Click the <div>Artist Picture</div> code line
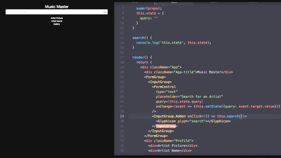Viewport: 281px width, 158px height. (173, 146)
